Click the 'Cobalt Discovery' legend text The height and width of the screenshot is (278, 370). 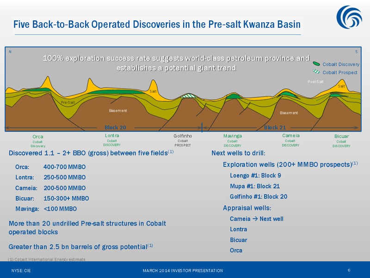click(x=341, y=64)
